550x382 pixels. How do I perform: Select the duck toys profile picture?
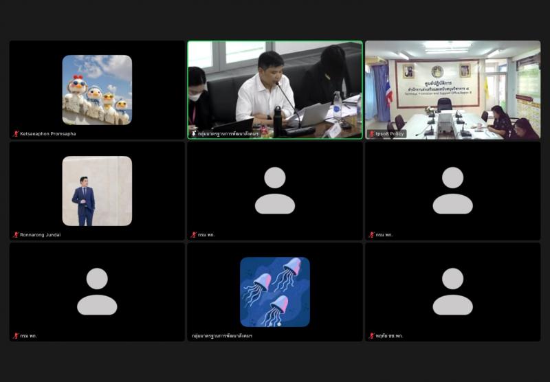click(97, 90)
